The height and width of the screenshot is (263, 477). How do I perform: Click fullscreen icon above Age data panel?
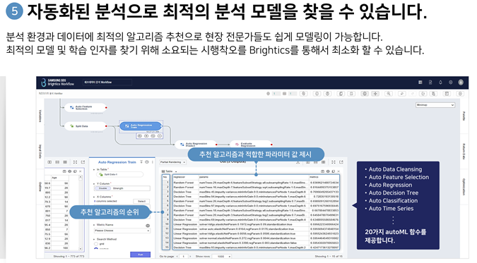[75, 162]
